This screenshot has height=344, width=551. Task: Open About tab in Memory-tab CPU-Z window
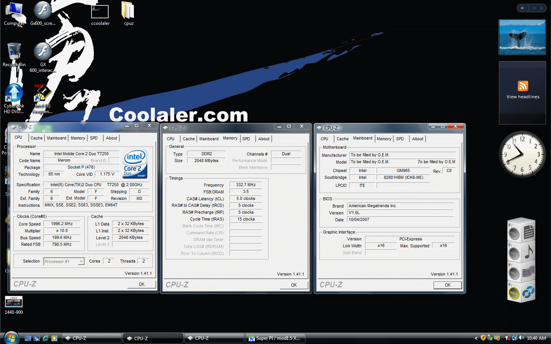(x=264, y=139)
